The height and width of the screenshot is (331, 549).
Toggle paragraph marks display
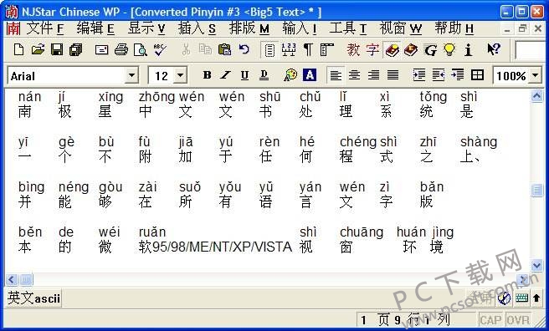[308, 49]
